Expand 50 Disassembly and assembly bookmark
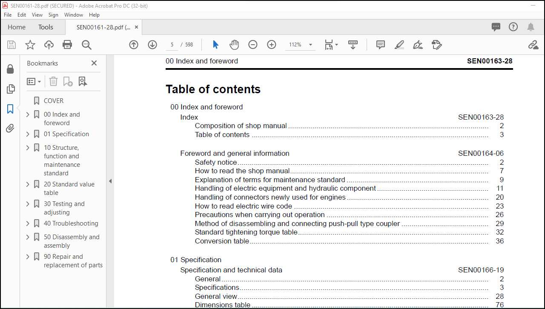This screenshot has width=545, height=309. coord(28,237)
